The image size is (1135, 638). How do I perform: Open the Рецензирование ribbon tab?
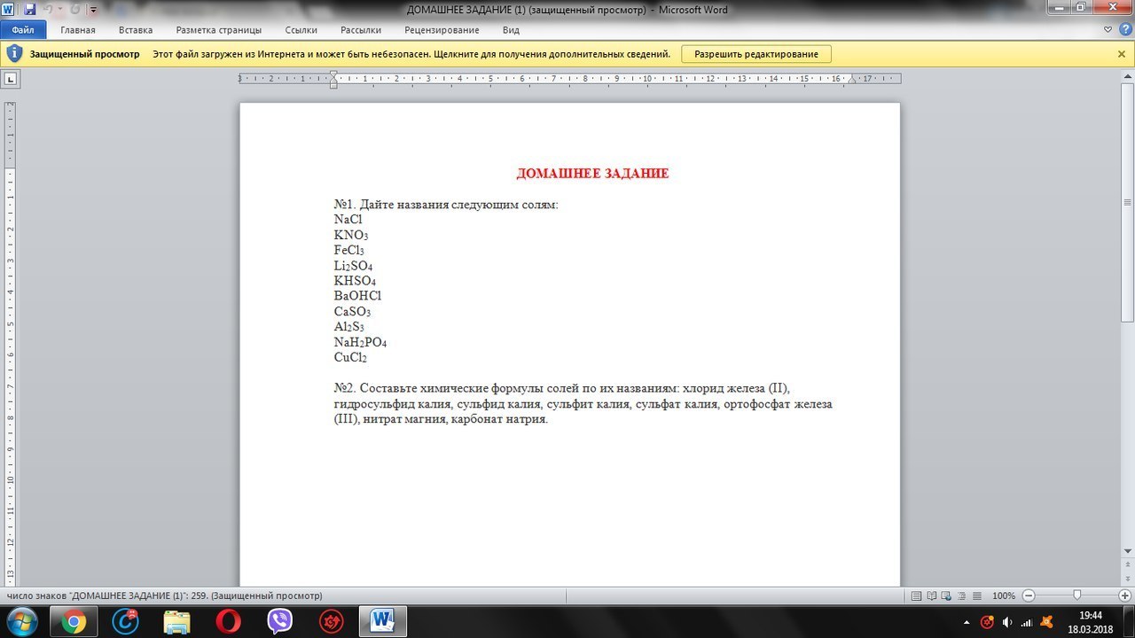click(442, 29)
